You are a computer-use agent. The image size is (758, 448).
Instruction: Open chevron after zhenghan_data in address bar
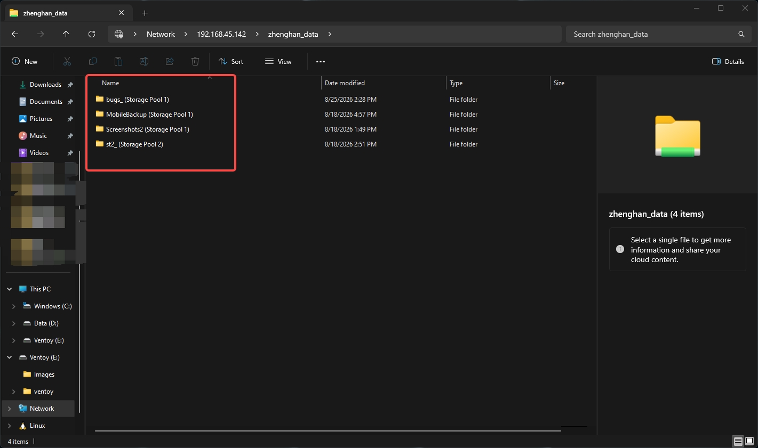coord(330,34)
